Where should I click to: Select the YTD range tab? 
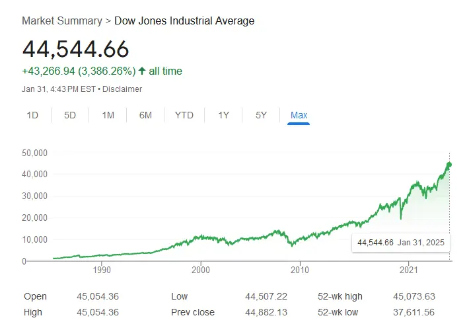(x=184, y=115)
